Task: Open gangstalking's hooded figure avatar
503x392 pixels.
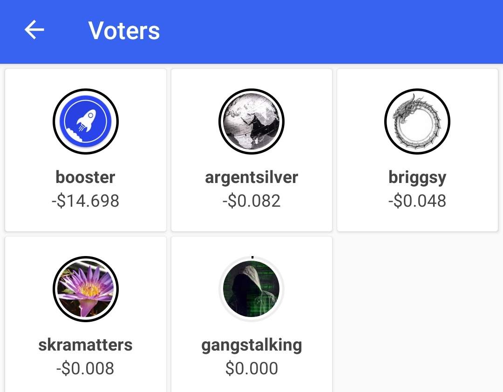Action: [x=251, y=289]
